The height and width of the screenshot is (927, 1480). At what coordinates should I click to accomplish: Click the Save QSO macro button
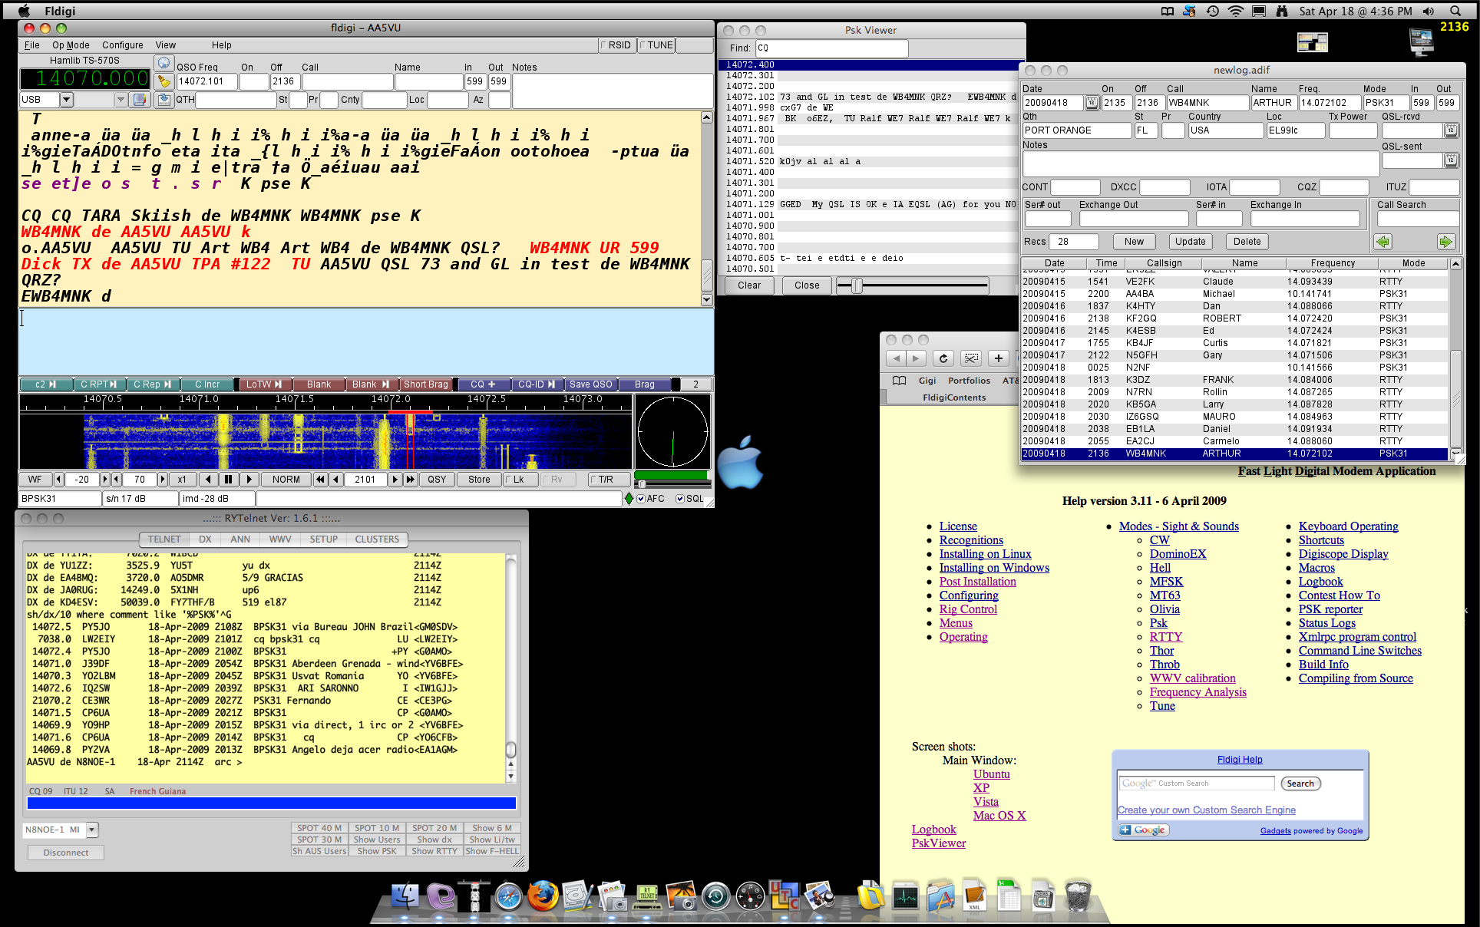tap(591, 384)
